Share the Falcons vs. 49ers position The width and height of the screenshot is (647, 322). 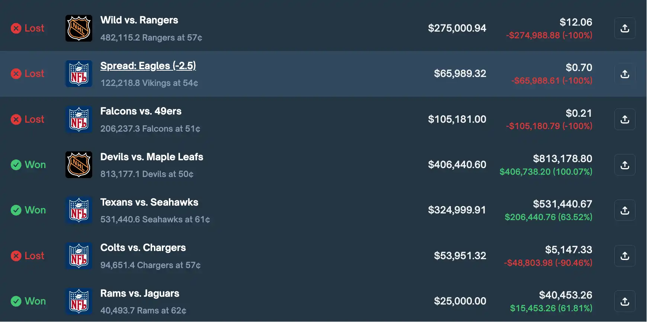coord(625,119)
